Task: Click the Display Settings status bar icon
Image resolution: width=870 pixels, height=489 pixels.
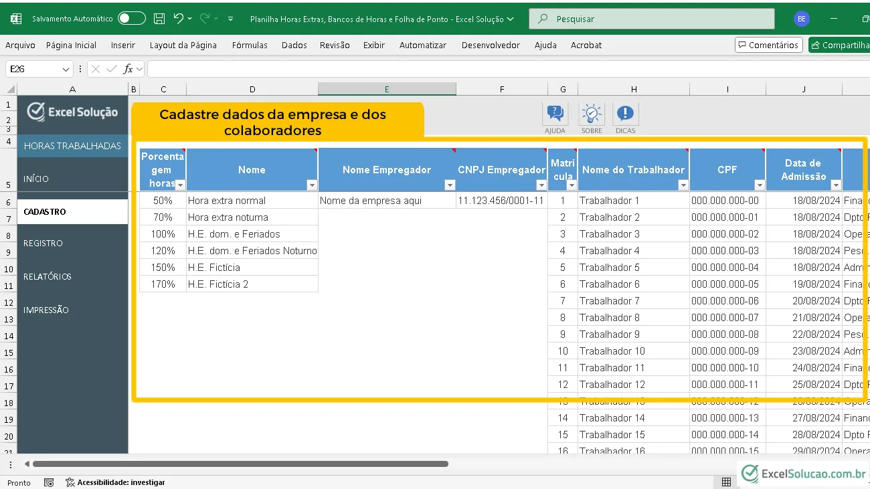Action: tap(726, 482)
